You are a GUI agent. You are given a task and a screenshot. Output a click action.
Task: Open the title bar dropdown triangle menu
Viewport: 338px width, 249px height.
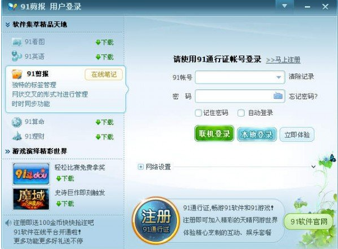(x=285, y=6)
